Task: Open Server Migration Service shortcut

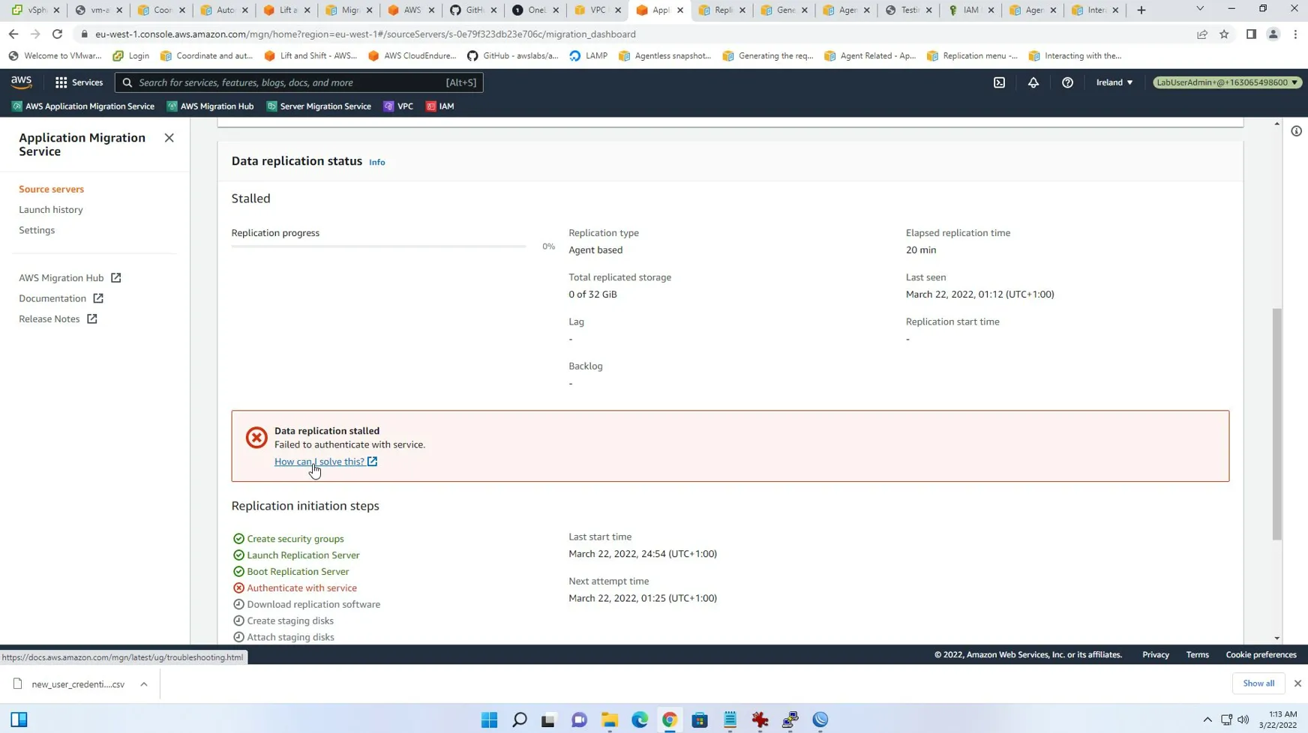Action: pyautogui.click(x=319, y=106)
